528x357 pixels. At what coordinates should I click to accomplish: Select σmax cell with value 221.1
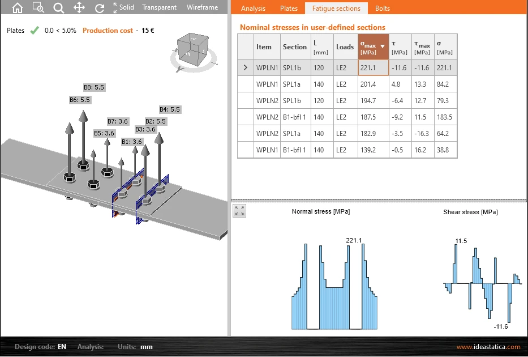pos(373,67)
